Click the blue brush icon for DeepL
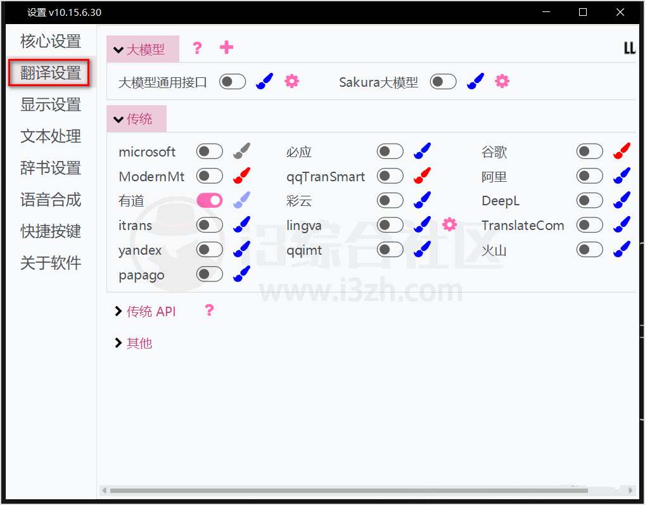The height and width of the screenshot is (505, 645). [622, 200]
